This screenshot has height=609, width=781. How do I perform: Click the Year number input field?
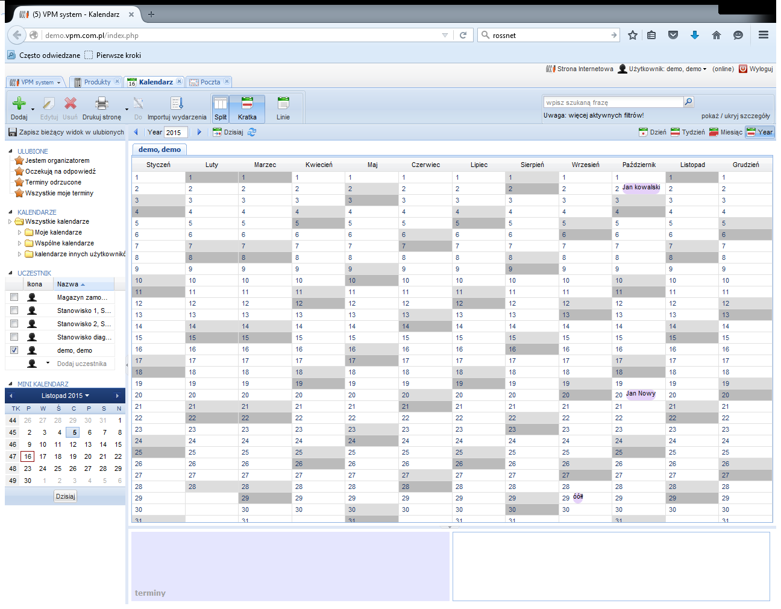(176, 132)
